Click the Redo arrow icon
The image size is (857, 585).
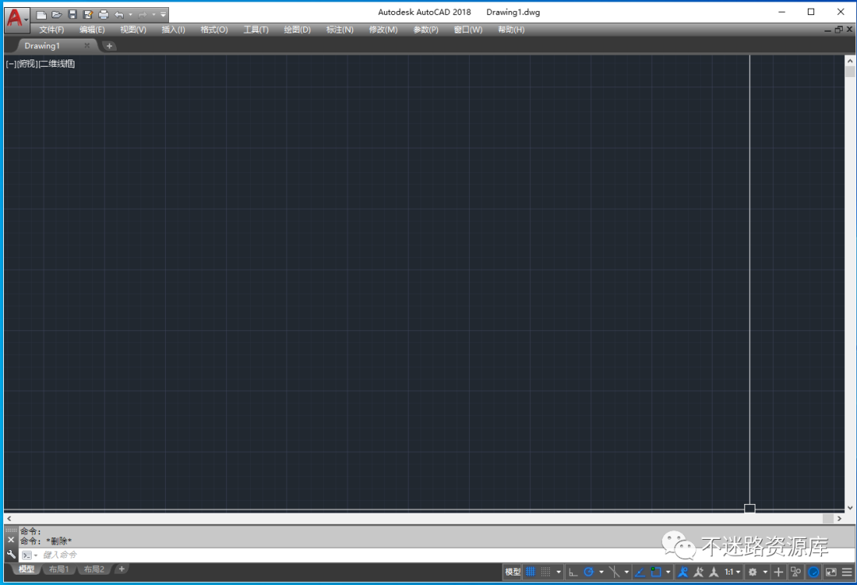[x=143, y=15]
